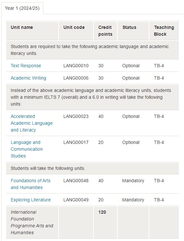Select the LANG00017 unit code cell
The height and width of the screenshot is (241, 184).
[x=76, y=142]
